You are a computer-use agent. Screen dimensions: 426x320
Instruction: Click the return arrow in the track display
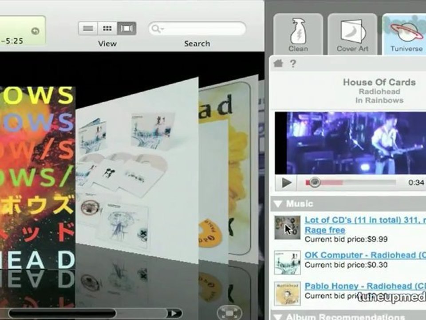pyautogui.click(x=35, y=31)
